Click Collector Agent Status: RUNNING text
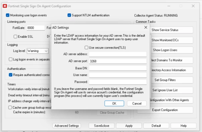202x132 pixels. (156, 15)
